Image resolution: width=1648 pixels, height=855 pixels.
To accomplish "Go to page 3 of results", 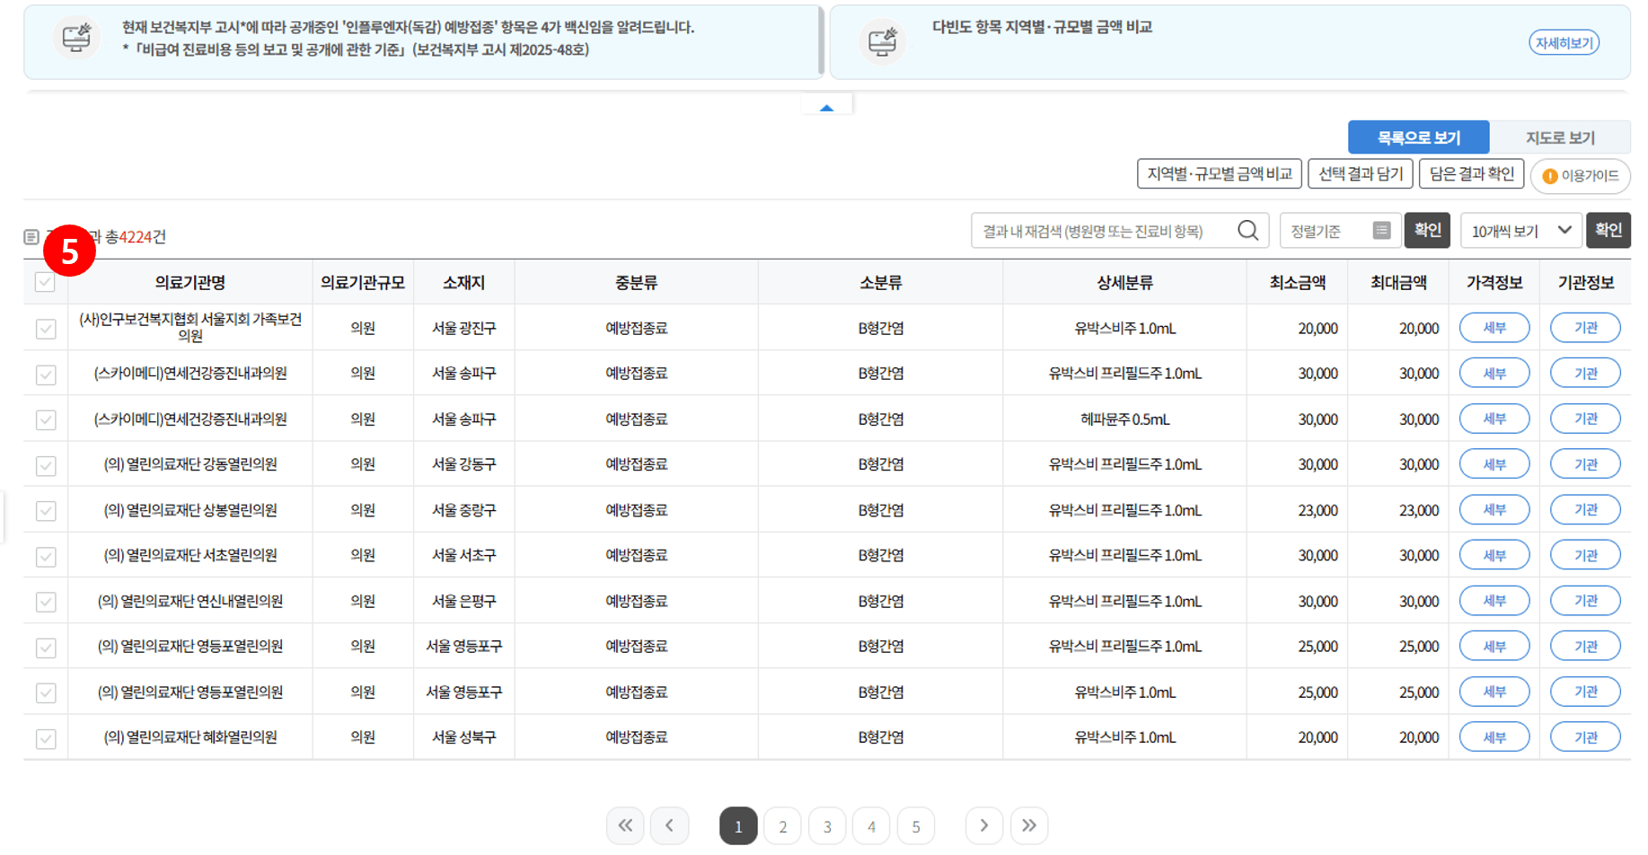I will point(826,825).
